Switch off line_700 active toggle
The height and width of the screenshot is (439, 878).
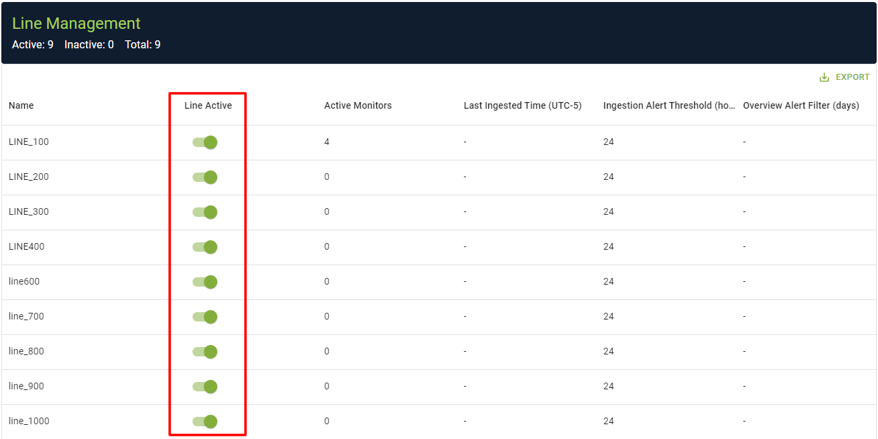point(205,317)
